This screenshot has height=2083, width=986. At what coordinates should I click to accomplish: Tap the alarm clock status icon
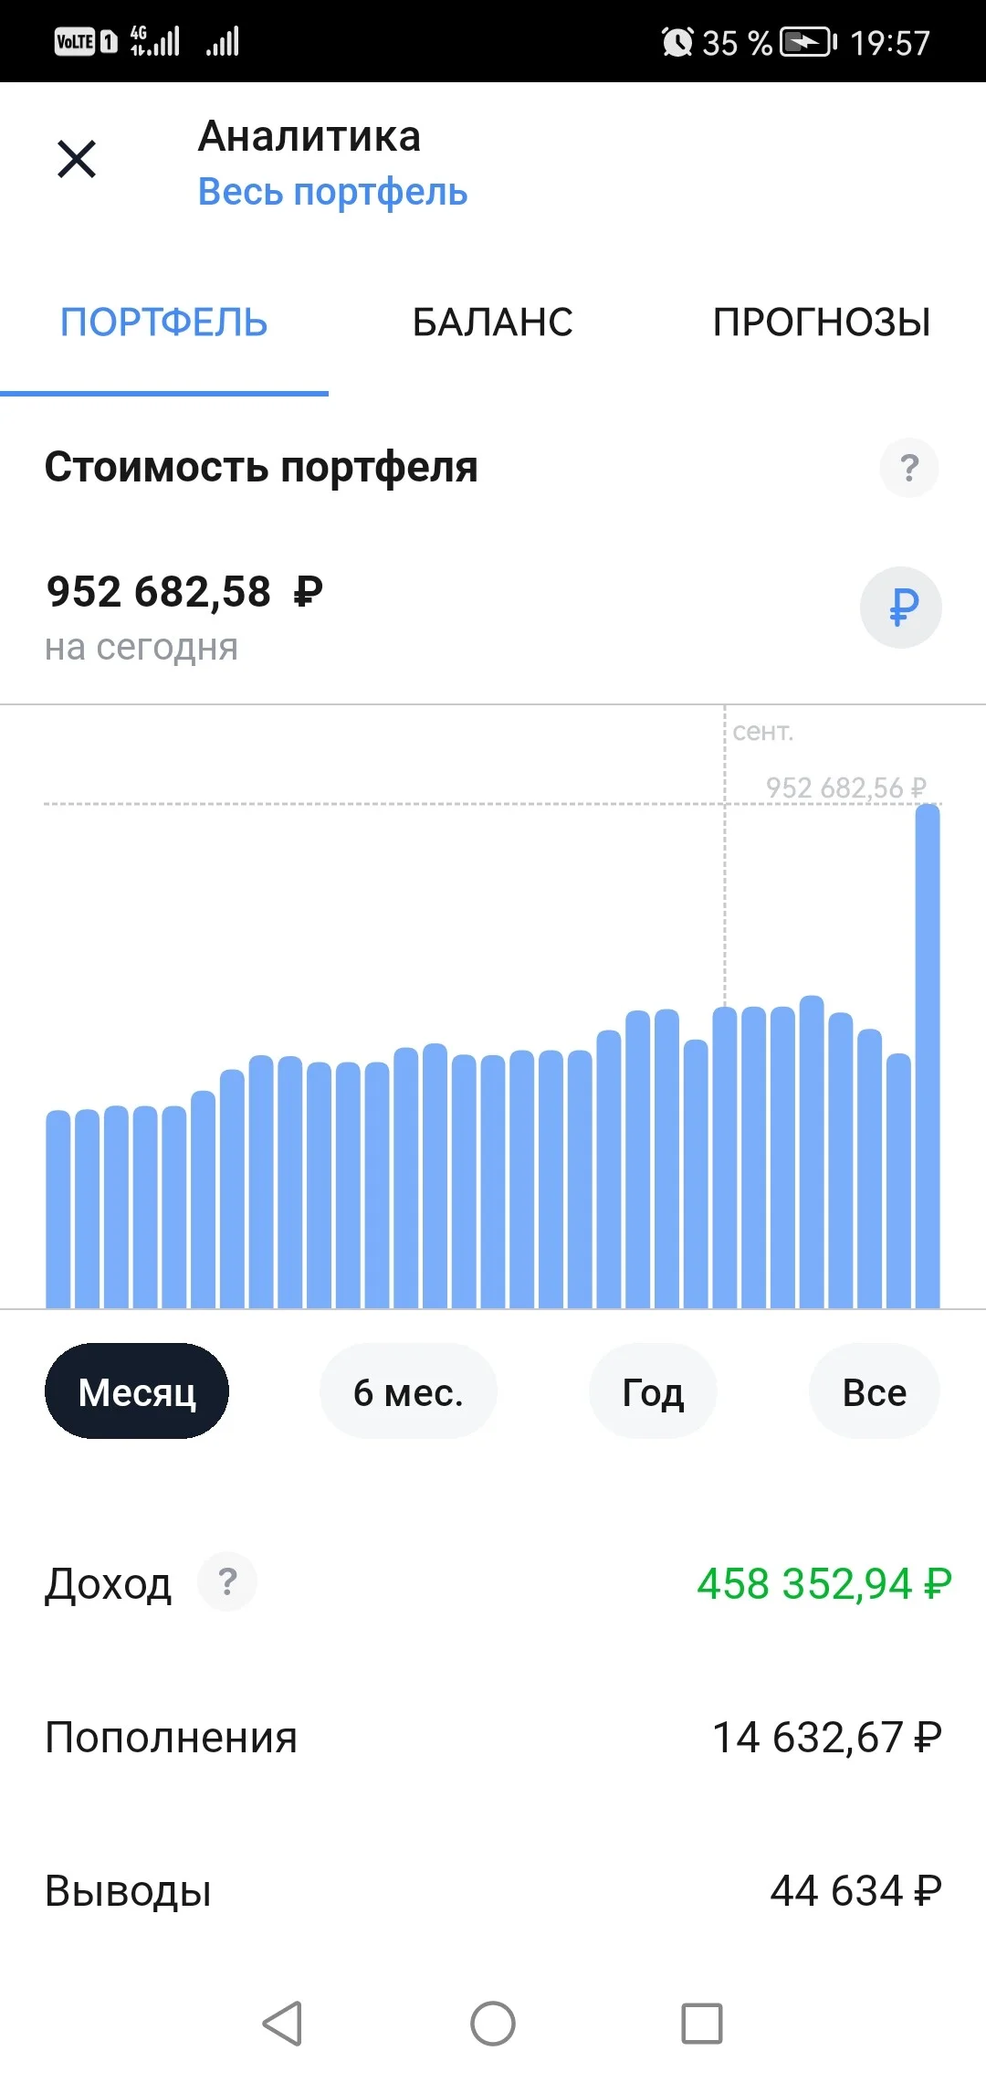click(x=677, y=42)
